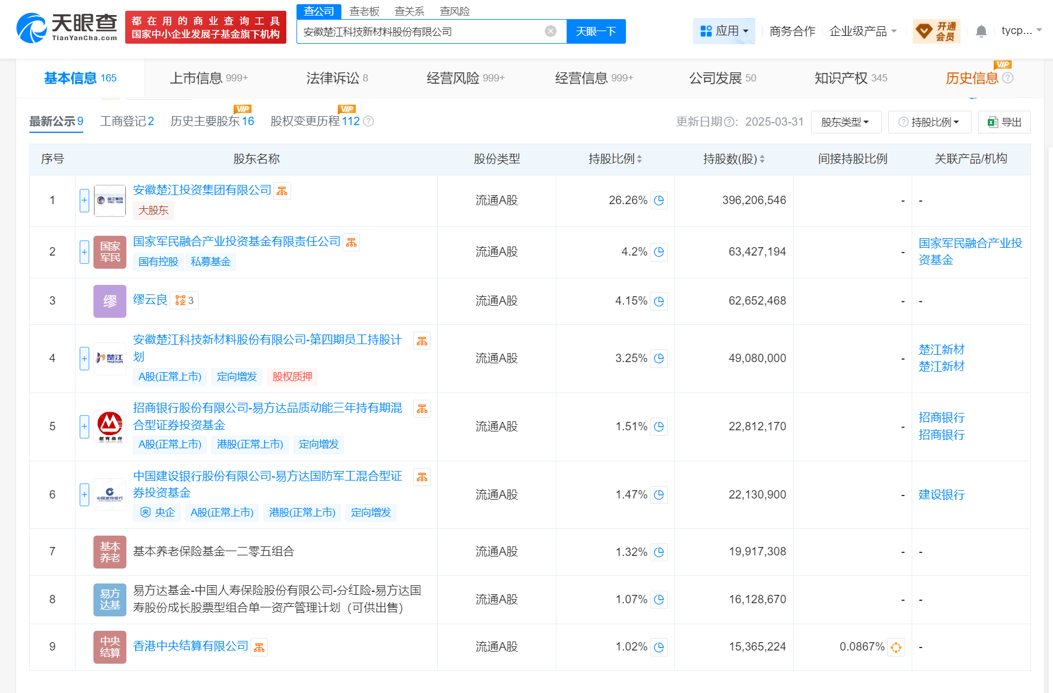The height and width of the screenshot is (693, 1053).
Task: Open the pie chart icon beside 26.26%
Action: [x=659, y=200]
